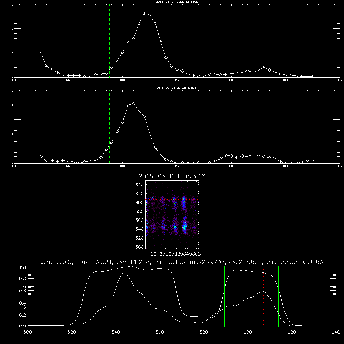Screen dimensions: 344x344
Task: Click the spectral image x-axis label string
Action: tap(174, 254)
